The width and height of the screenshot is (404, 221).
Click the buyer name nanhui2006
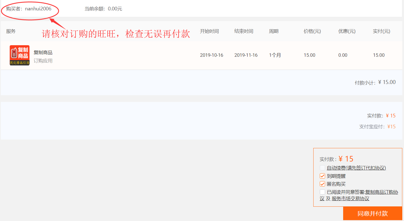click(38, 9)
